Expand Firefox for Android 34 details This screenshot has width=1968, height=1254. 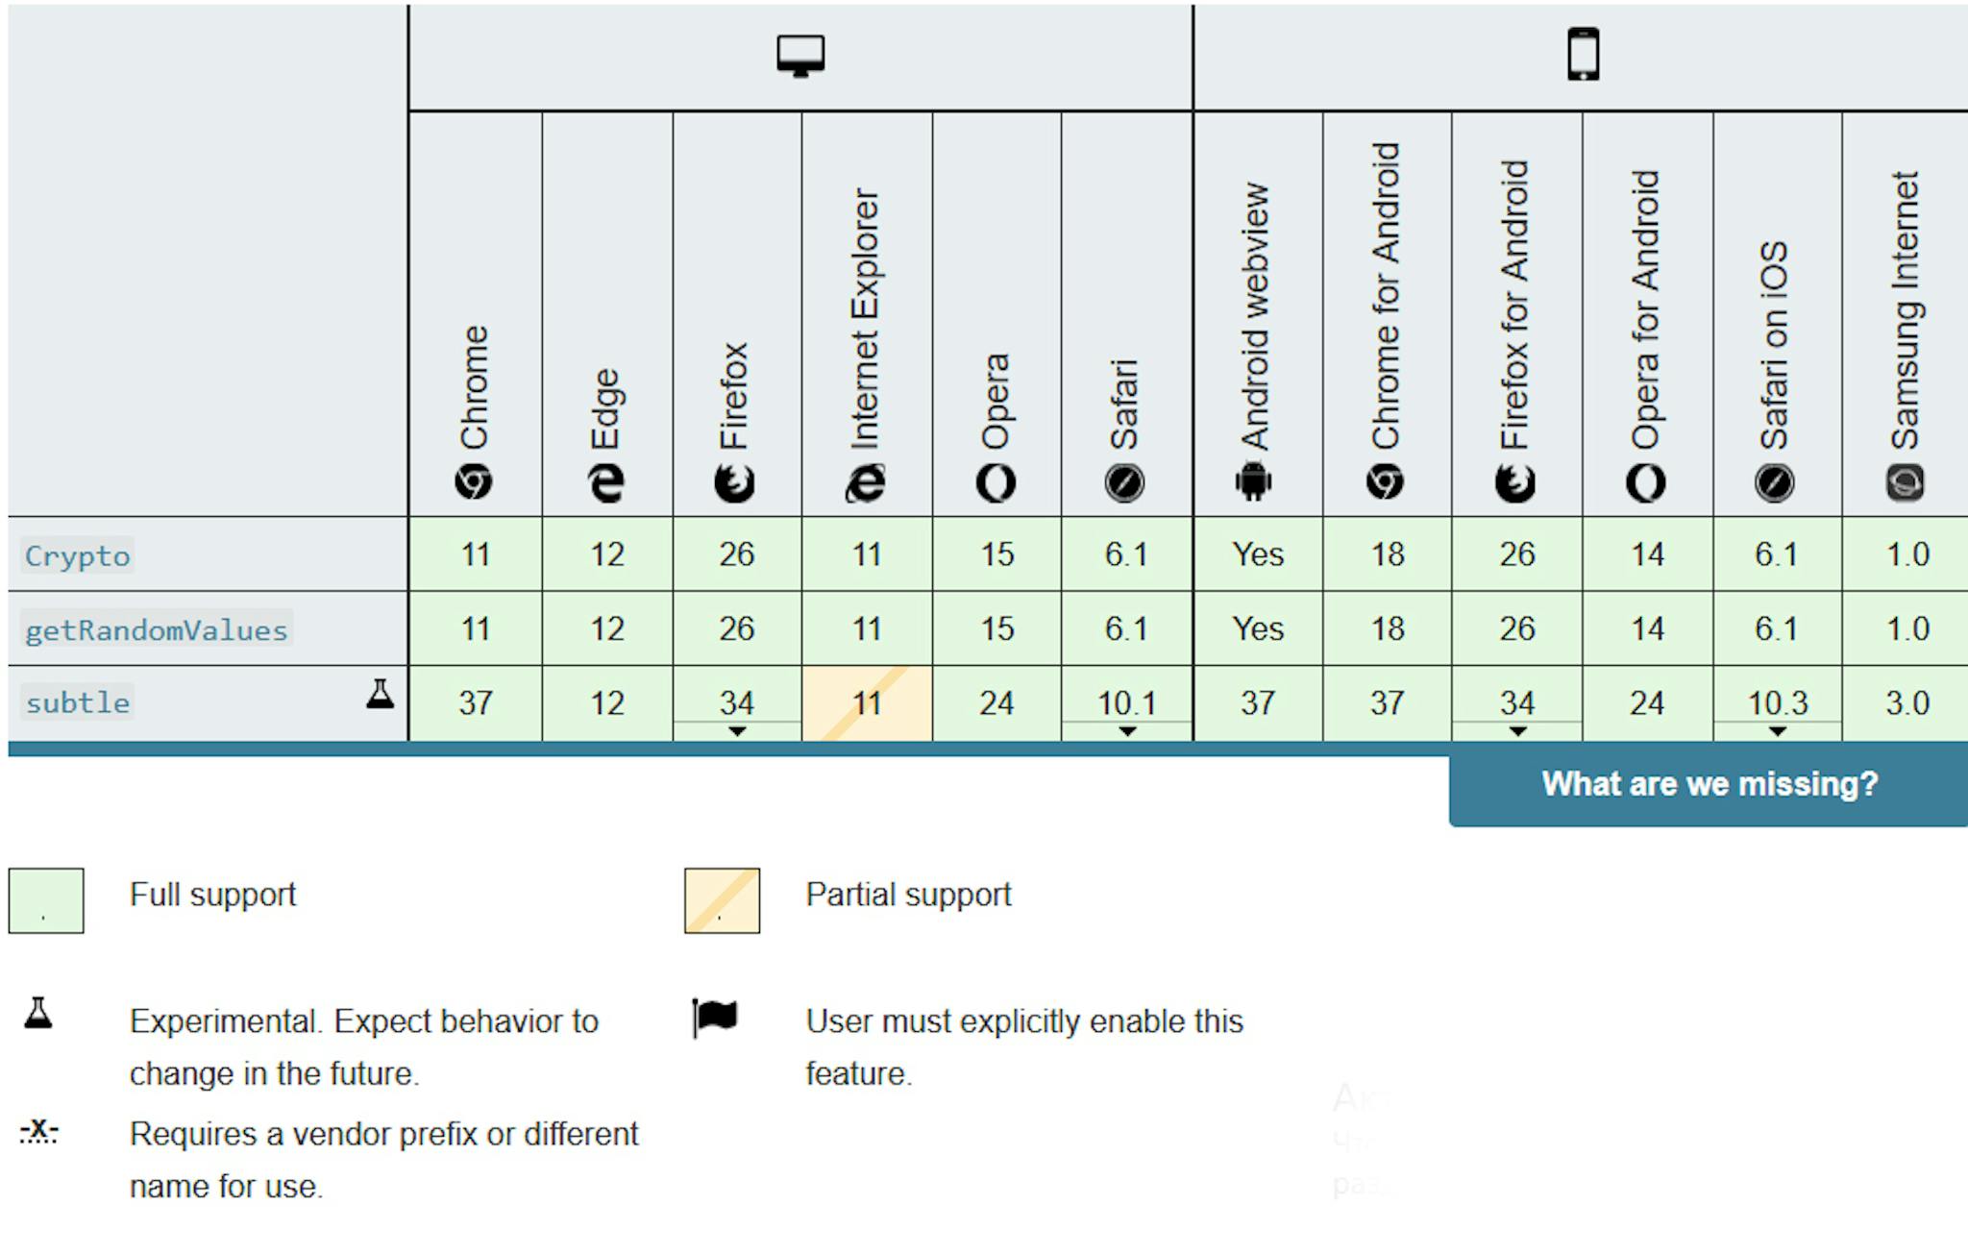(x=1517, y=731)
